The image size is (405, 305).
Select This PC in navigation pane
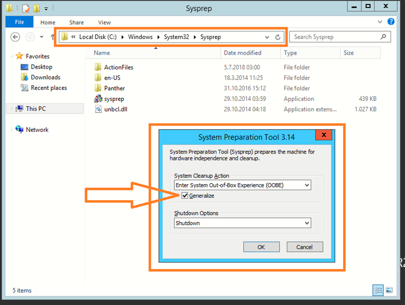coord(36,109)
